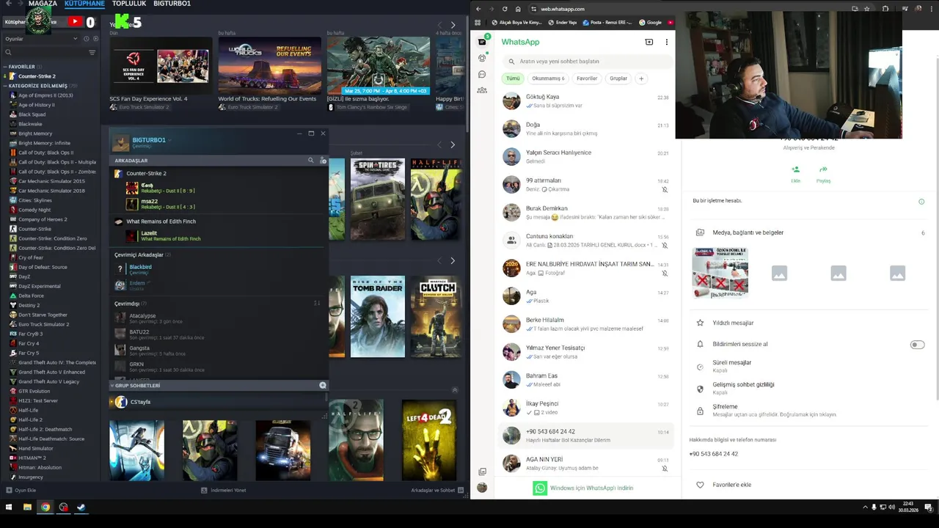Add a friend icon in Steam friends list
Viewport: 939px width, 528px height.
(x=323, y=160)
